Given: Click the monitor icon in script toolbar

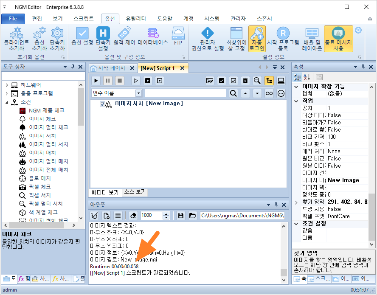Looking at the screenshot, I should tap(281, 81).
